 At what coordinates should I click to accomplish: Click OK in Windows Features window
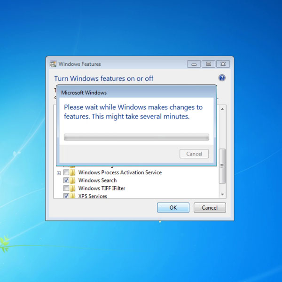173,208
